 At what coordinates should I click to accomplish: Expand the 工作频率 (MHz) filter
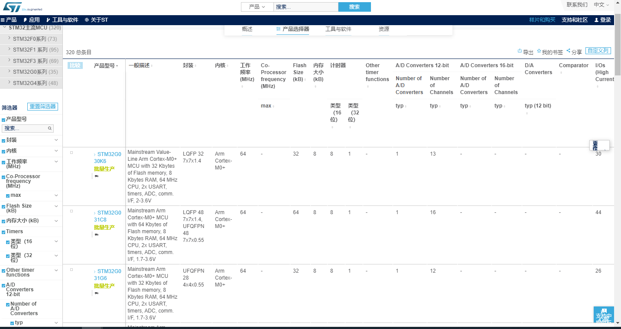[x=56, y=161]
